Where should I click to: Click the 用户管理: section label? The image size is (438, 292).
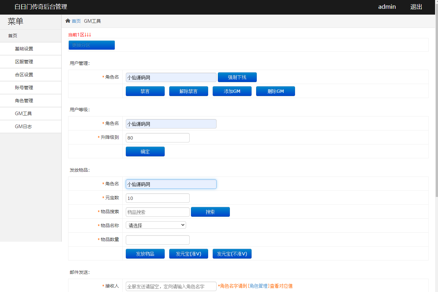pos(80,63)
